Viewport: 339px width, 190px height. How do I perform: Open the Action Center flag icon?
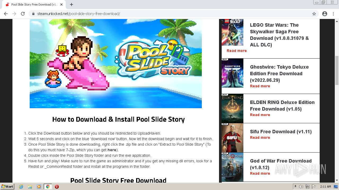point(314,187)
